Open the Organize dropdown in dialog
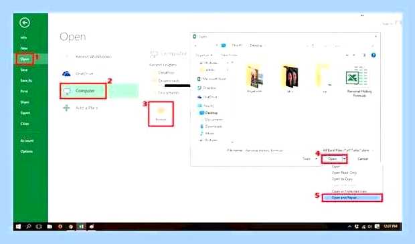Viewport: 415px width, 244px height. point(204,55)
